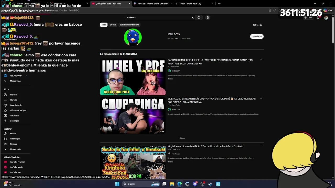Open Copilot Chat in browser toolbar
Viewport: 335px width, 188px height.
click(327, 10)
